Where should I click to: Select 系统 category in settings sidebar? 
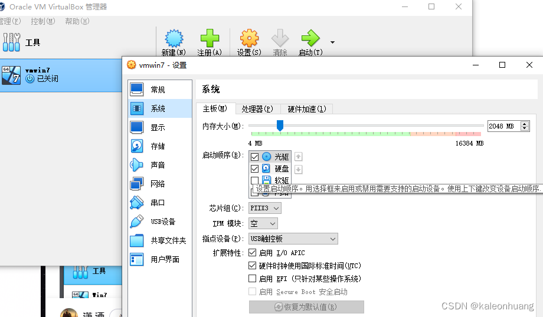160,108
